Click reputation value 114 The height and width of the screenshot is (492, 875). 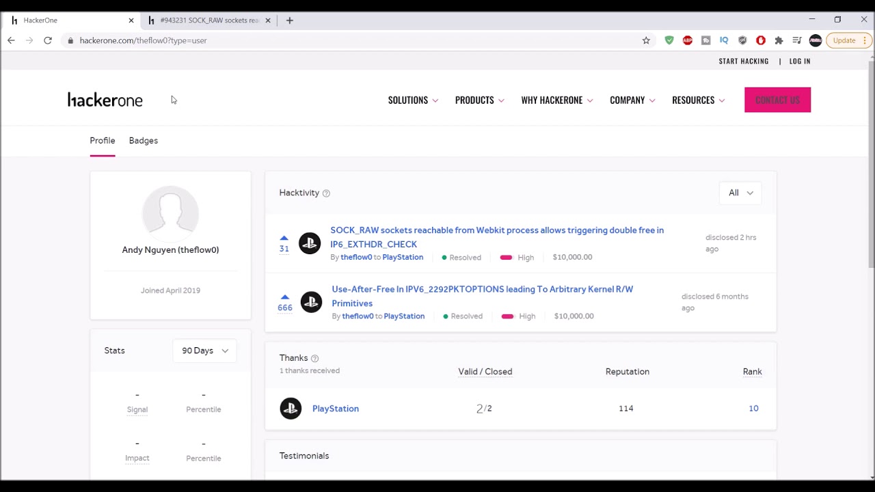626,409
